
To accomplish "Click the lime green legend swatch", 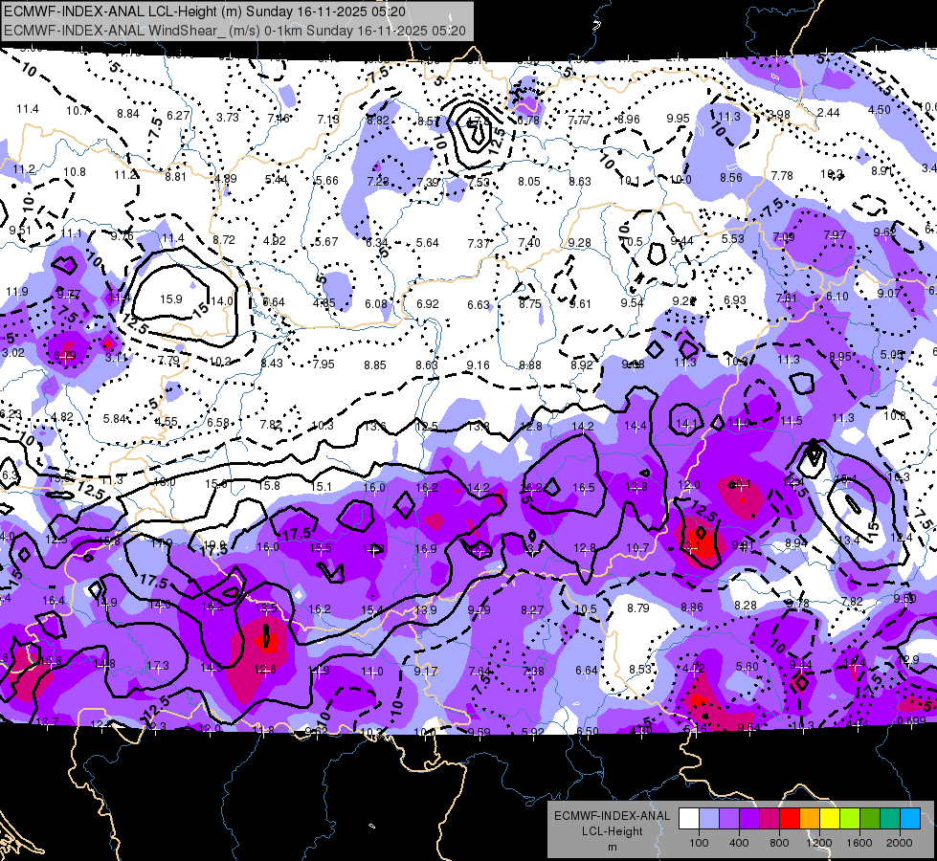I will [x=850, y=819].
